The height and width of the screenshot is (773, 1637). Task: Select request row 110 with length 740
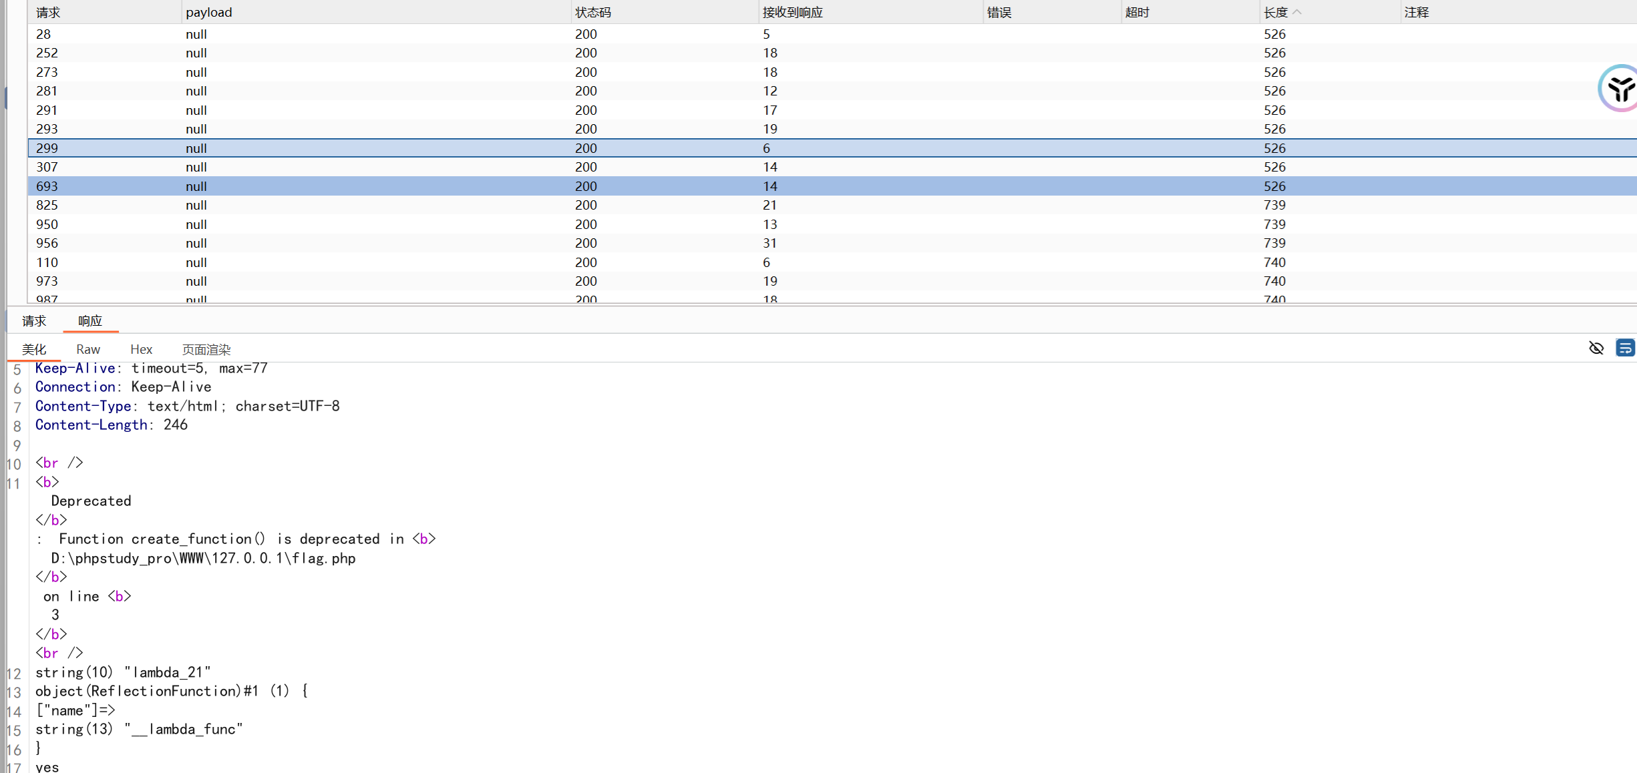pos(47,262)
